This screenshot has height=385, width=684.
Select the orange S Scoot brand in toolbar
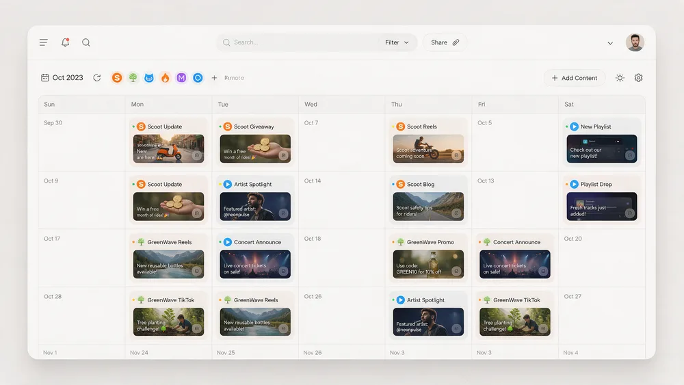click(x=117, y=77)
